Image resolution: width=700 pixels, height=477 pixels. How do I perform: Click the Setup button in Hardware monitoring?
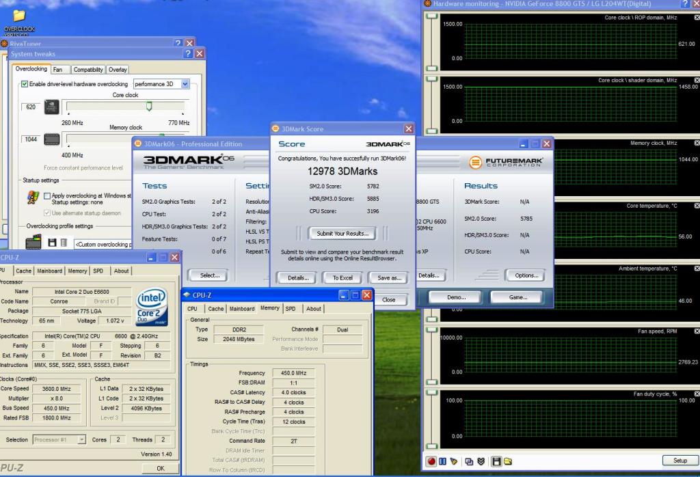[x=680, y=461]
